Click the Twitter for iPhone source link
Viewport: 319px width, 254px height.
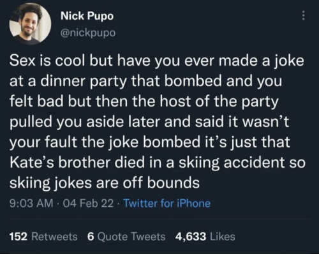(167, 203)
